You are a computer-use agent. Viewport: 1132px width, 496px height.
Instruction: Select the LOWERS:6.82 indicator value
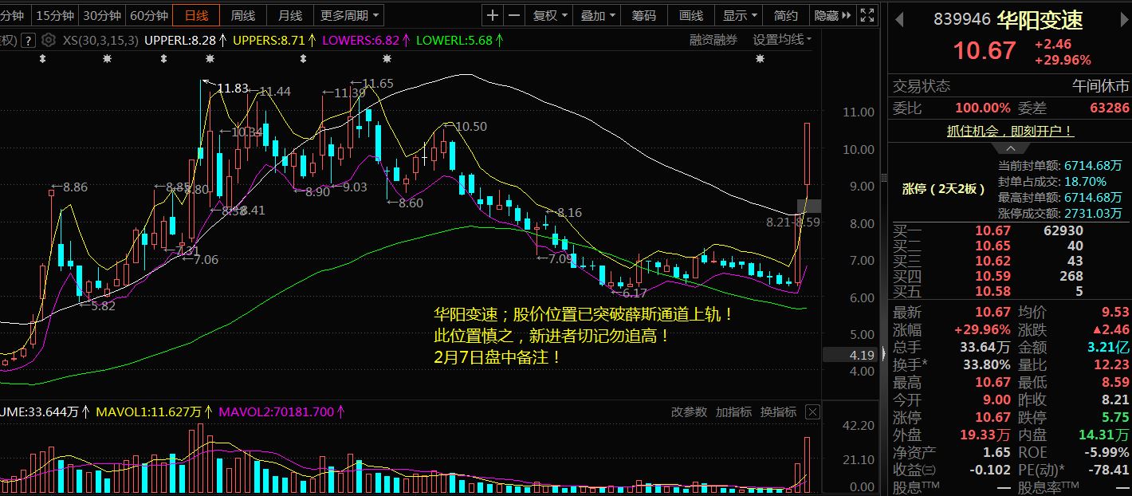[x=367, y=40]
